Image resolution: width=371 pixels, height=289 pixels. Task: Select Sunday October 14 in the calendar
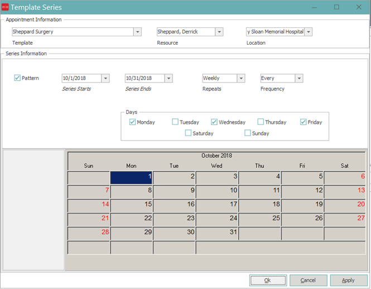[x=89, y=206]
